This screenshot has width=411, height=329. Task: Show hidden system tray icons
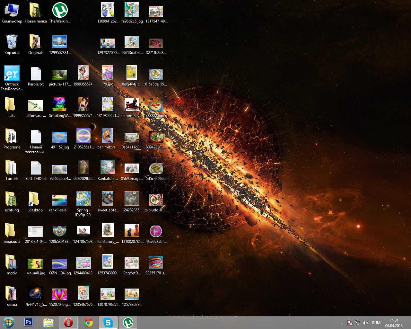[x=342, y=323]
